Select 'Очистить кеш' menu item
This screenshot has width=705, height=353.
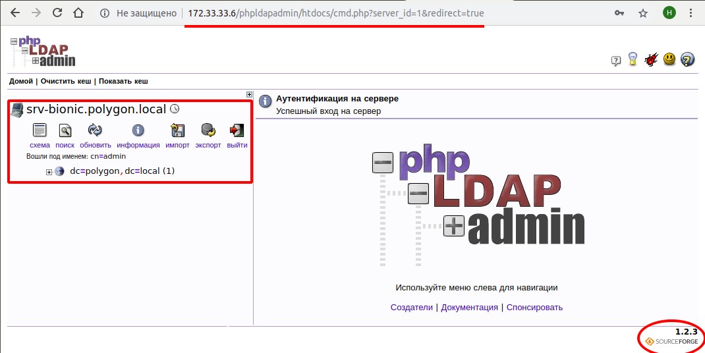tap(66, 82)
